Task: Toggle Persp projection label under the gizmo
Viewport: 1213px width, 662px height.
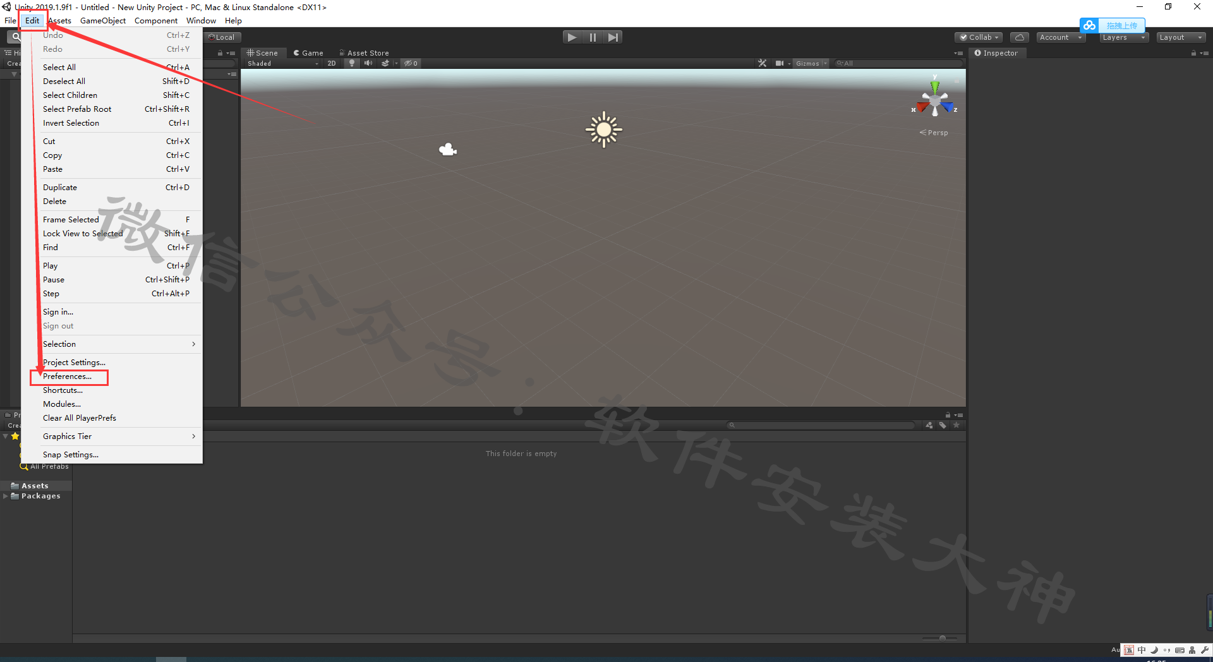Action: (x=934, y=133)
